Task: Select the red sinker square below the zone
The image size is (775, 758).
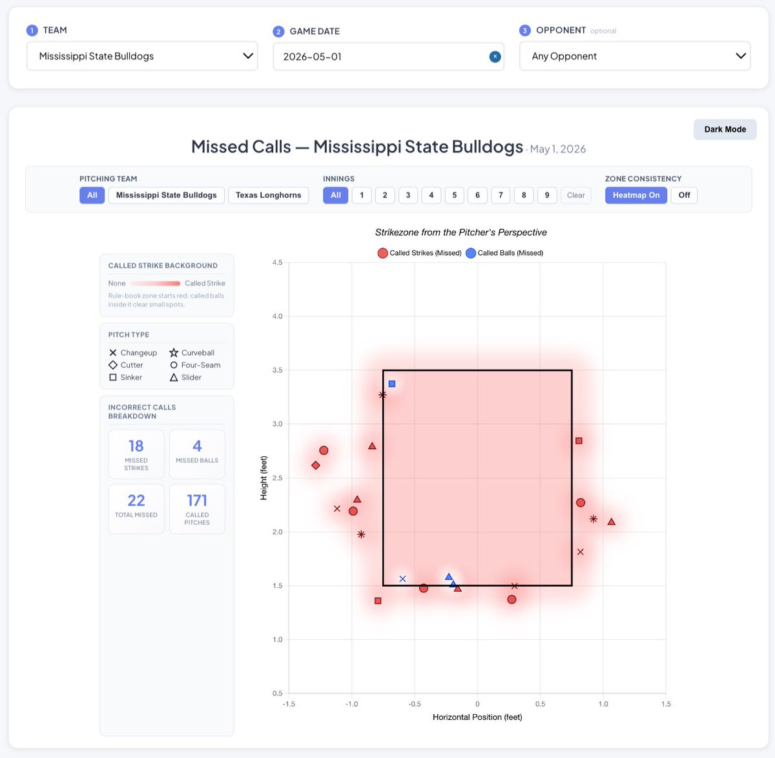Action: click(x=378, y=601)
